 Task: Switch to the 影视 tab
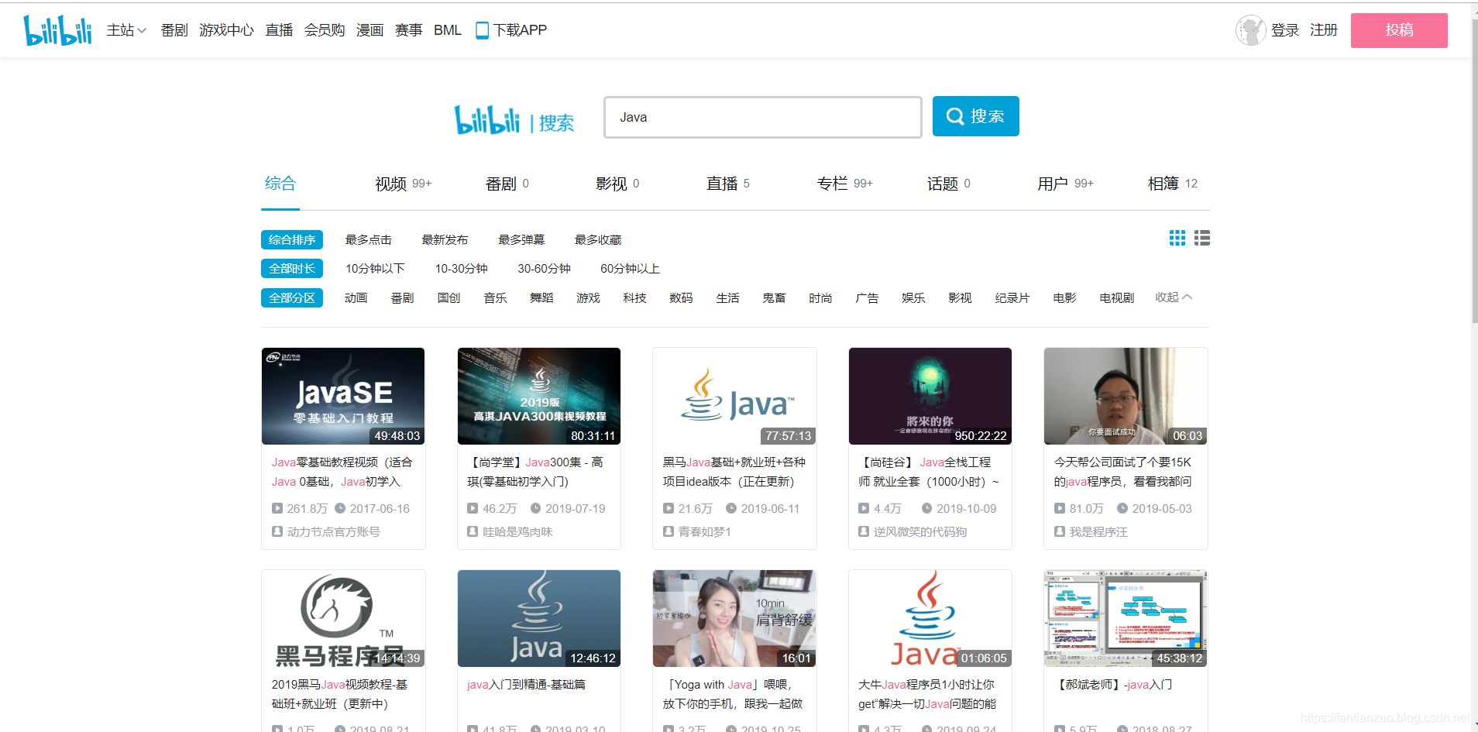click(x=617, y=184)
